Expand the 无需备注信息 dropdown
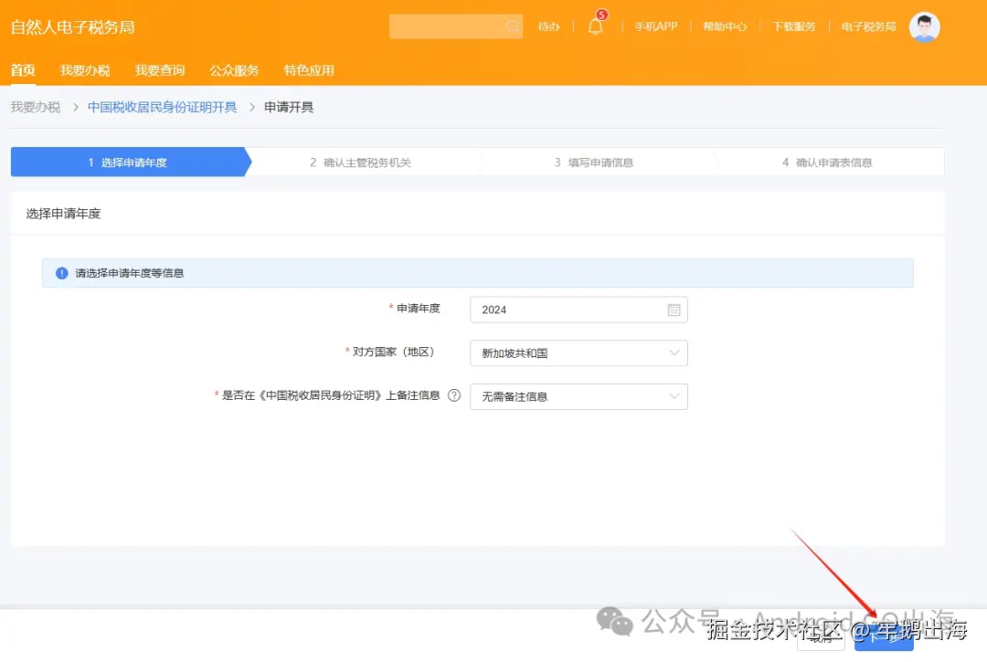The width and height of the screenshot is (987, 662). tap(578, 396)
